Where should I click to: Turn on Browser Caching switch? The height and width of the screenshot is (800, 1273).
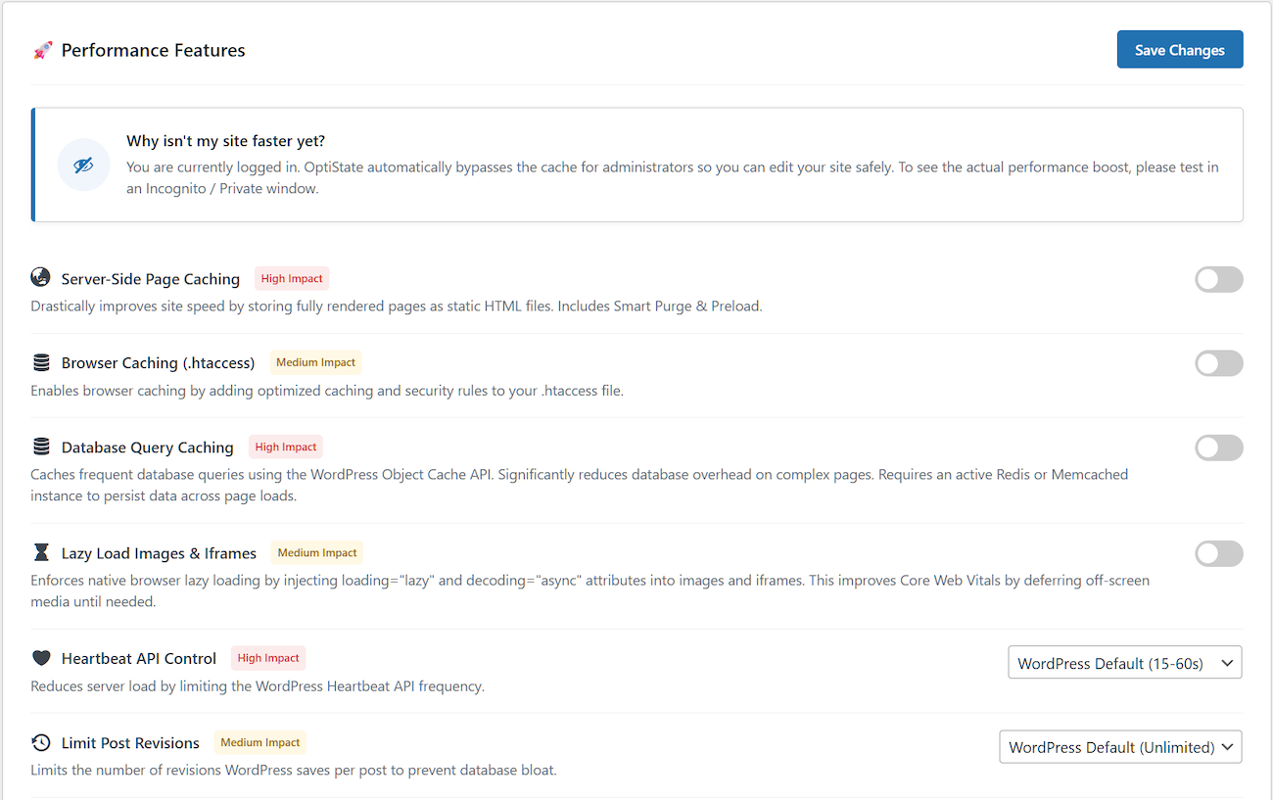pos(1218,363)
